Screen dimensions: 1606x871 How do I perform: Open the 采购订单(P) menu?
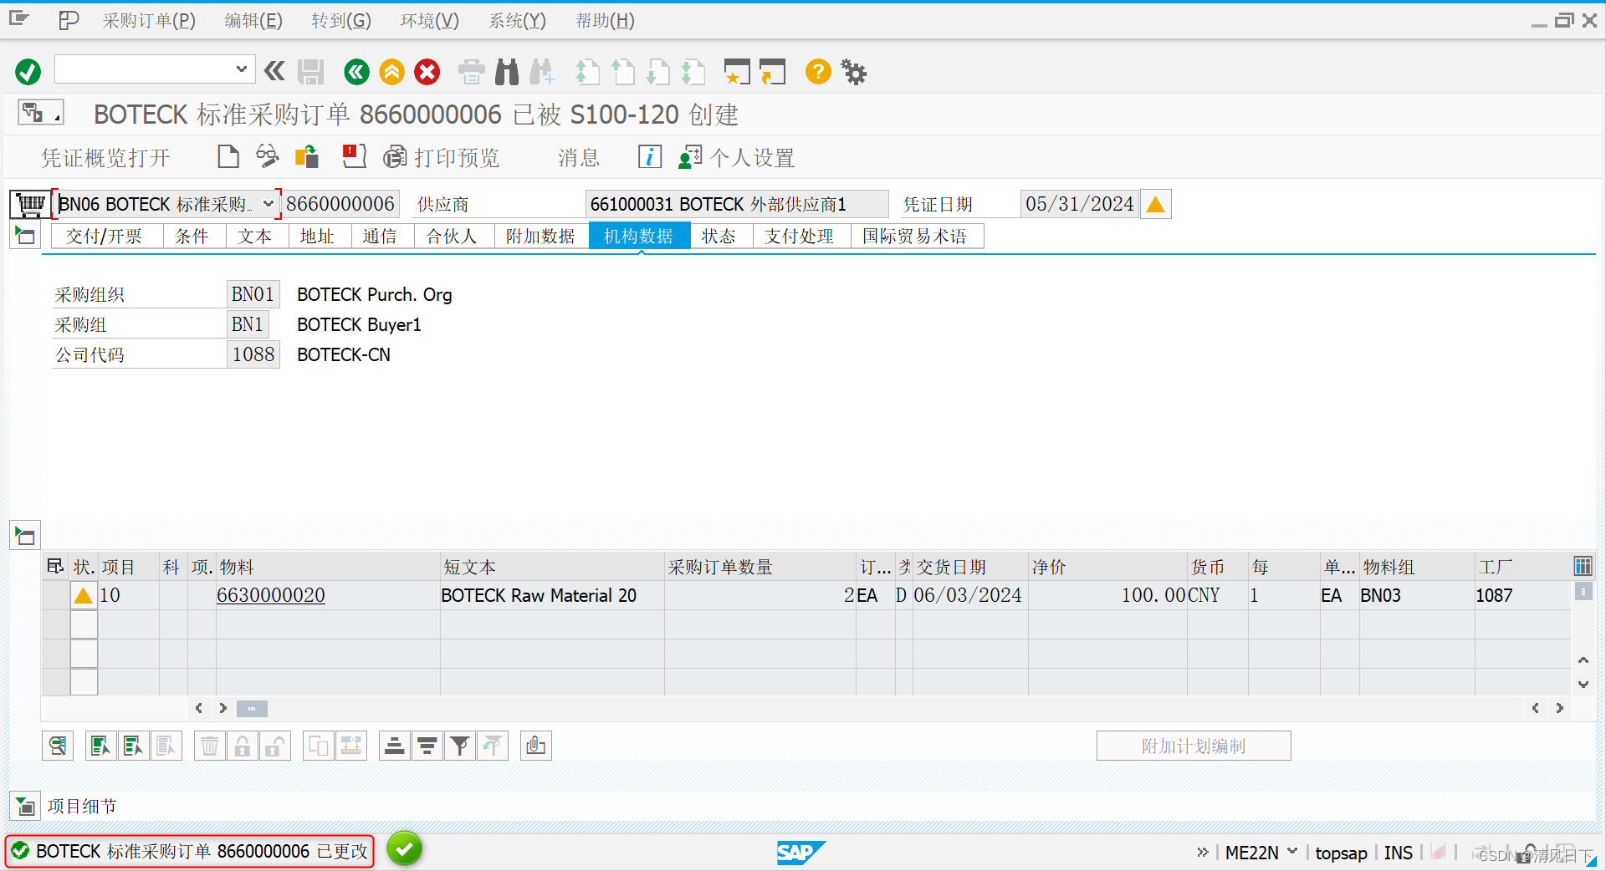click(x=149, y=20)
